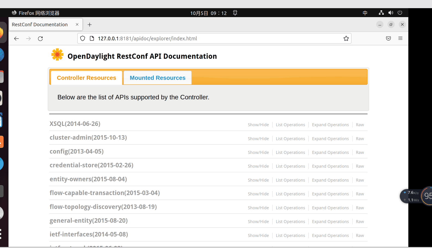Reload the page with refresh icon
Viewport: 432px width, 248px height.
pos(40,39)
